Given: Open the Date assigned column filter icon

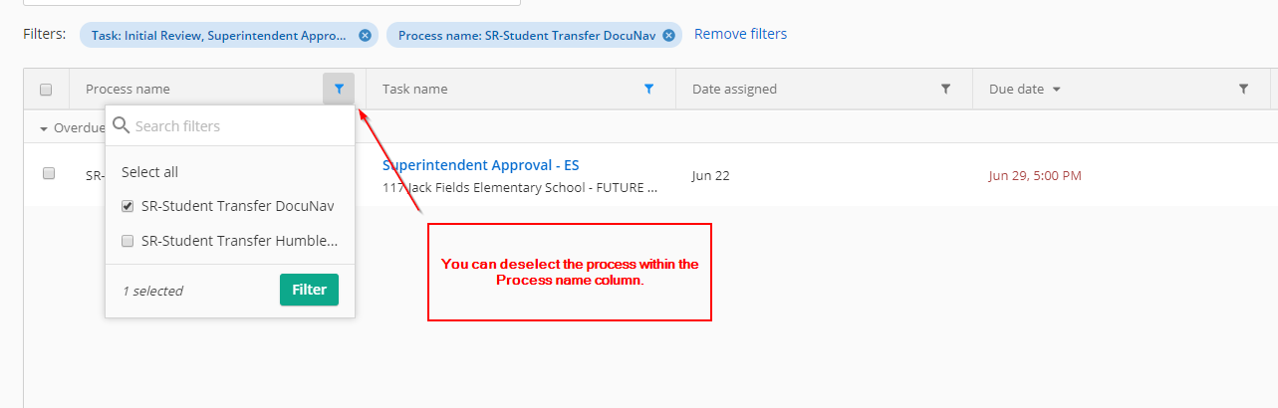Looking at the screenshot, I should (945, 89).
